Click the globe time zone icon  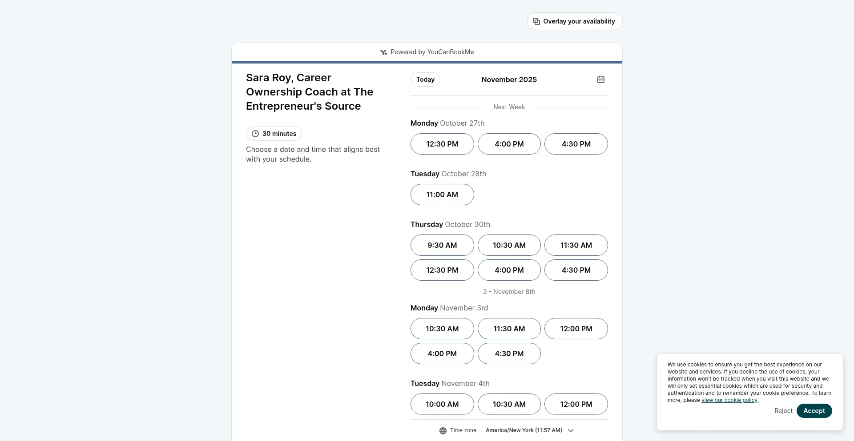tap(443, 430)
